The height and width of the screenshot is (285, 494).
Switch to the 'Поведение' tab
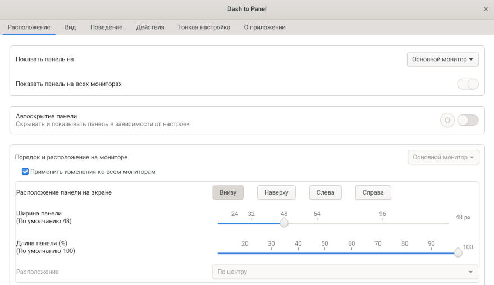[x=106, y=27]
